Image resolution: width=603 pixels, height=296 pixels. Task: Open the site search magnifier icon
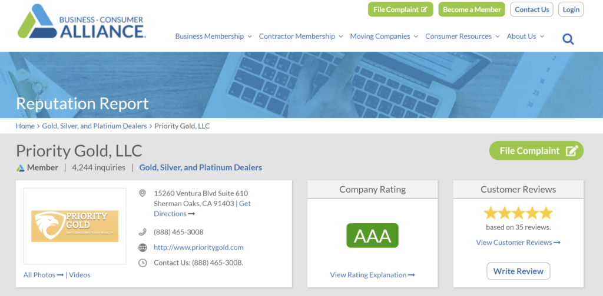coord(568,39)
